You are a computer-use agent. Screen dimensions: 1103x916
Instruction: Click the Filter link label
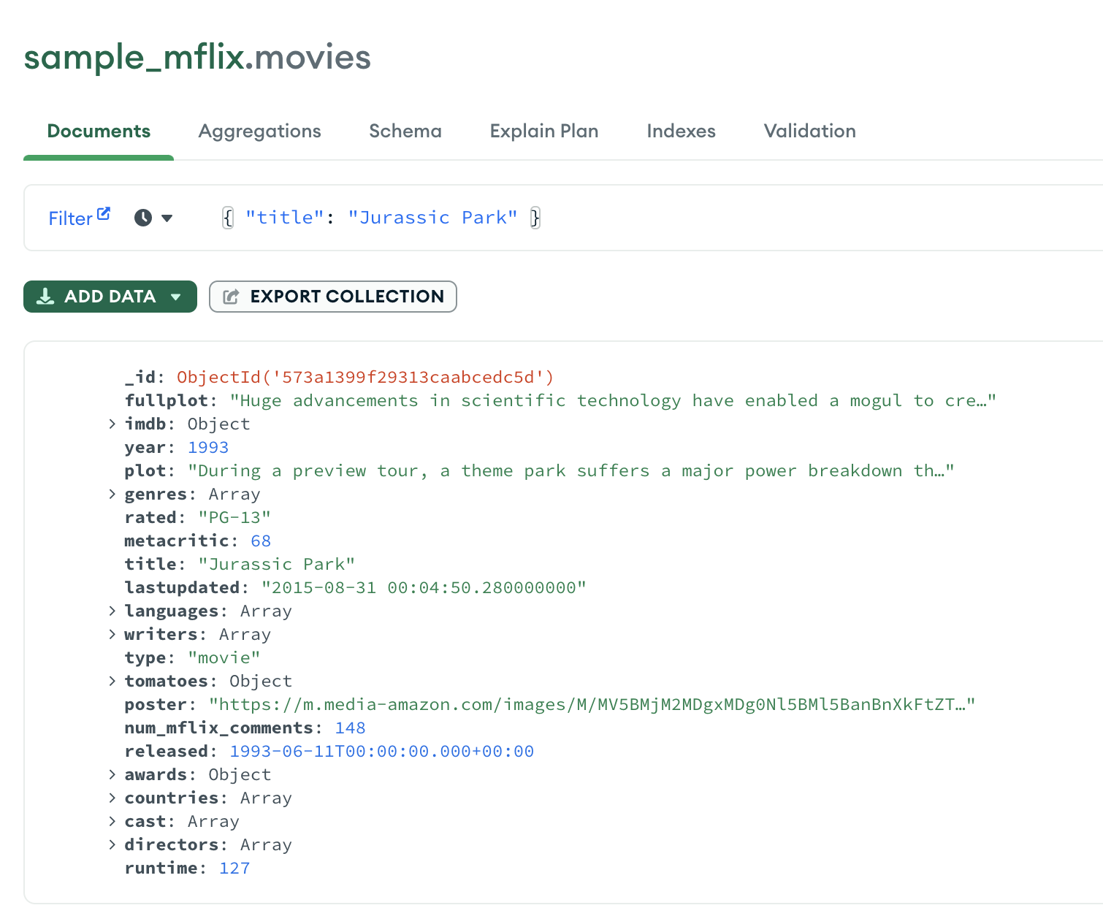(x=70, y=218)
